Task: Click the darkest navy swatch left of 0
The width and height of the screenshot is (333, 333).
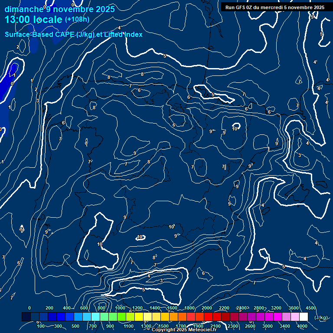Action: [26, 317]
